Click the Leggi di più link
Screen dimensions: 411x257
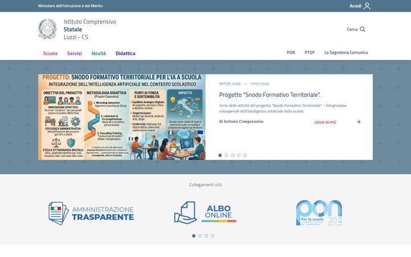tap(325, 122)
